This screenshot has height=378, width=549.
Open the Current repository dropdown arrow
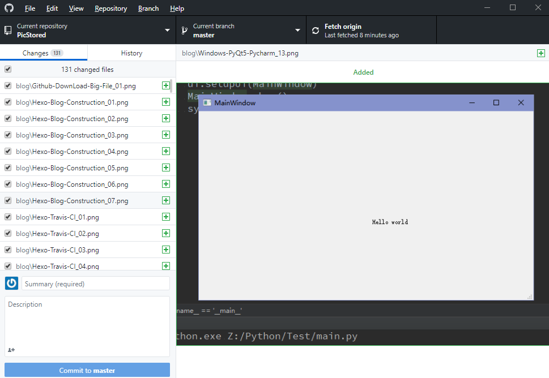[167, 31]
